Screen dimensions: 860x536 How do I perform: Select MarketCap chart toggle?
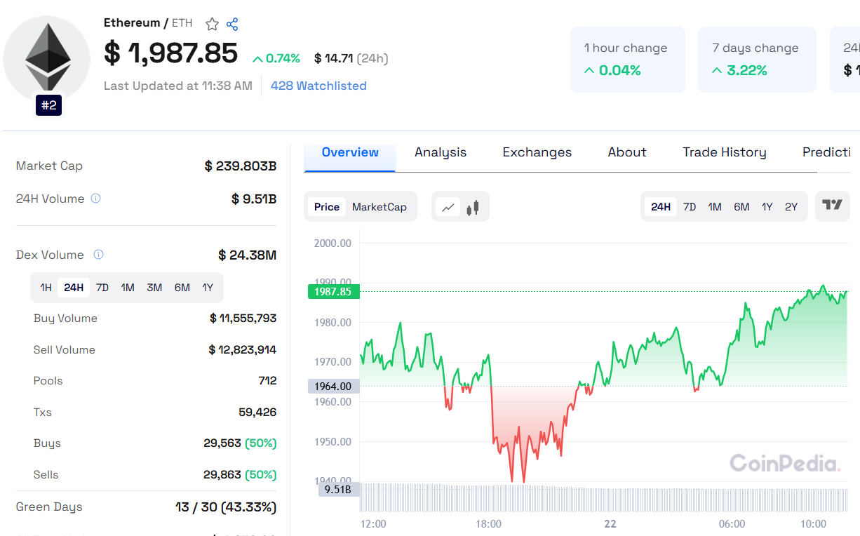[379, 207]
